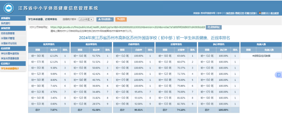
Task: Expand the 导出数据 export dropdown
Action: pyautogui.click(x=105, y=19)
